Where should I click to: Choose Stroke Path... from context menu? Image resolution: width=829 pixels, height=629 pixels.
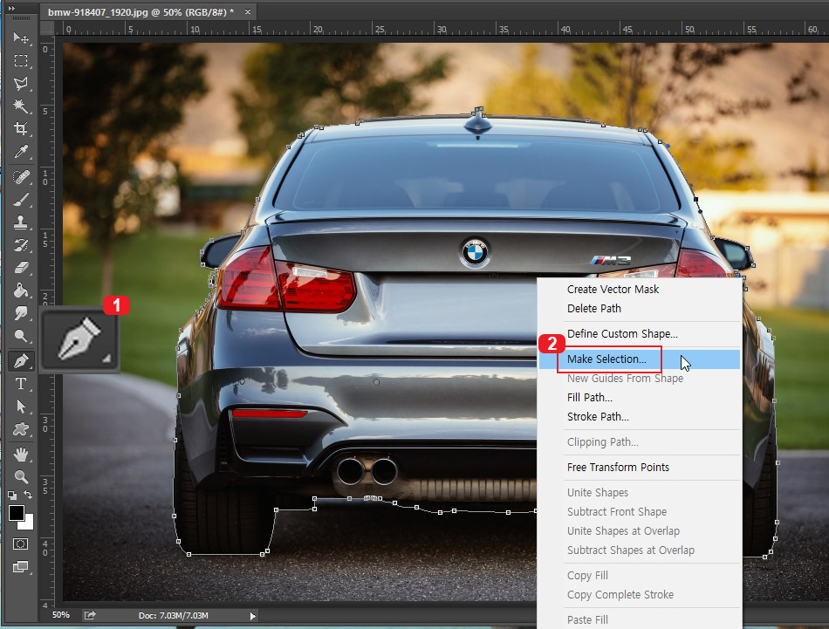639,416
